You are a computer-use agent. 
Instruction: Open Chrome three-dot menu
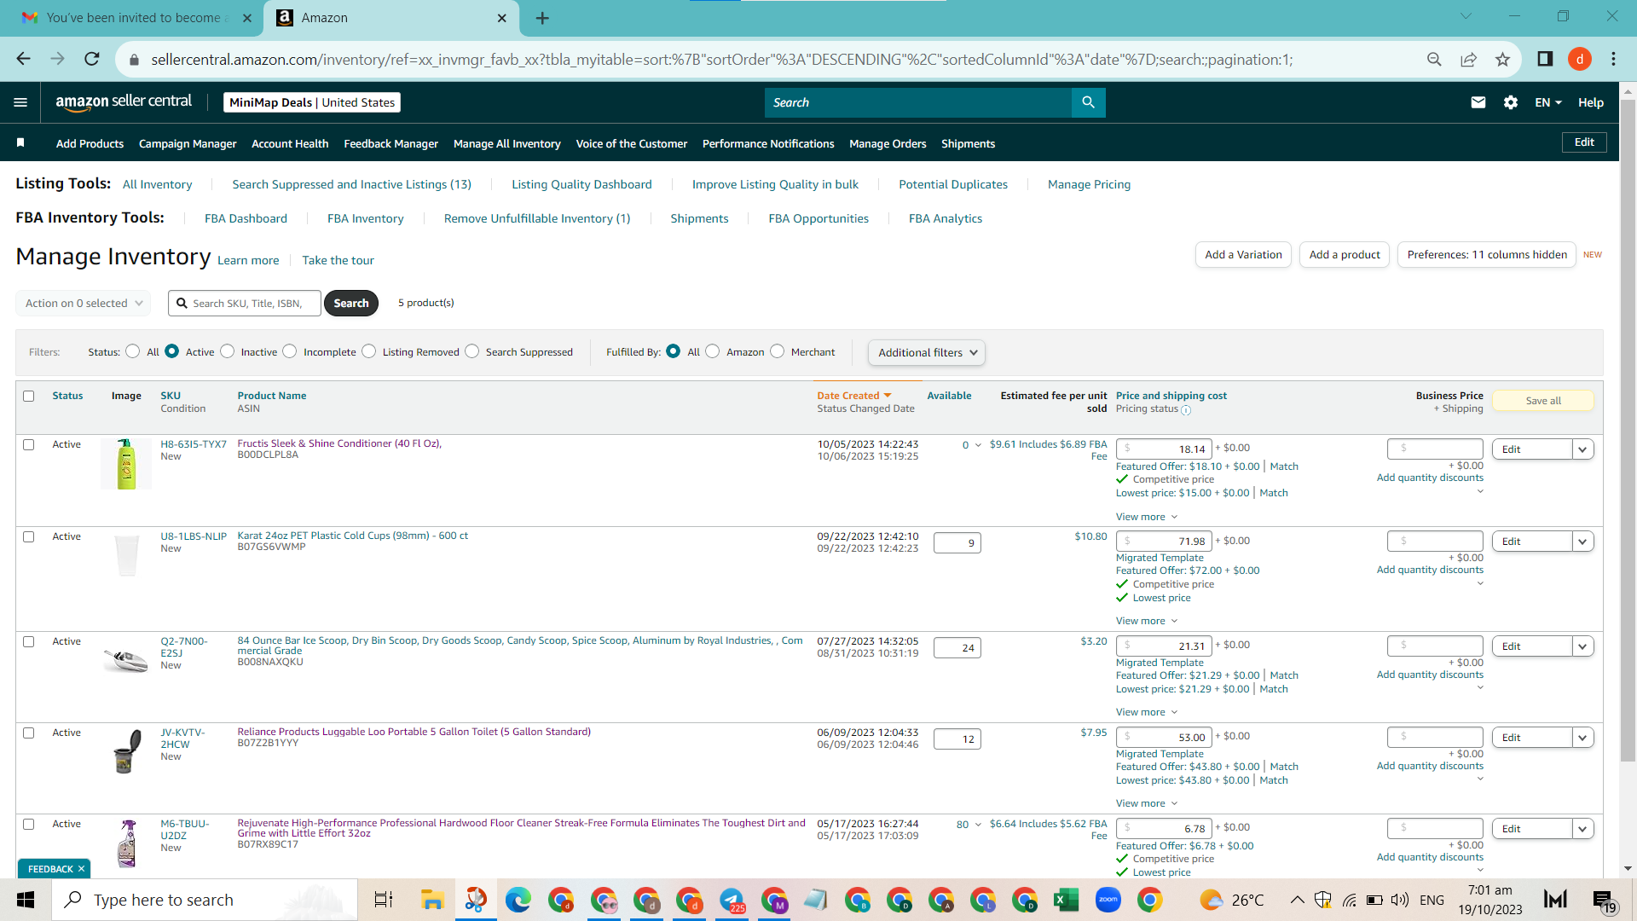click(x=1613, y=59)
